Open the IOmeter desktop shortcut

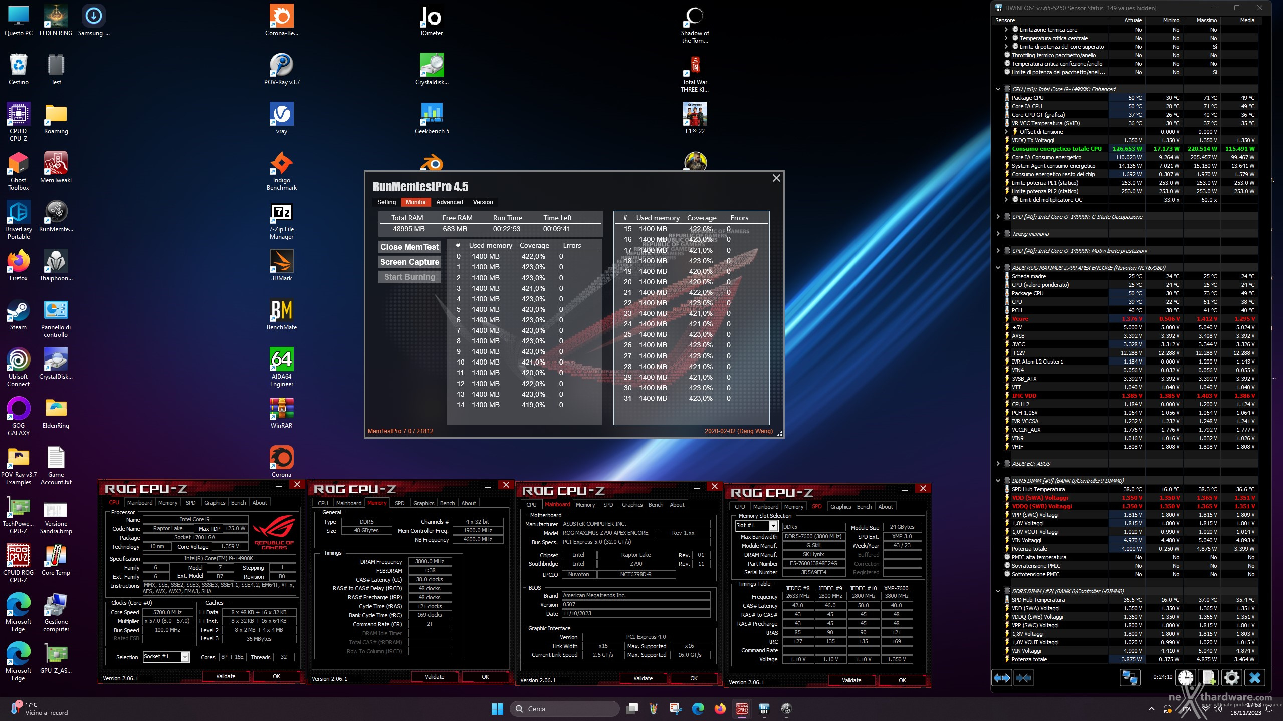(432, 21)
